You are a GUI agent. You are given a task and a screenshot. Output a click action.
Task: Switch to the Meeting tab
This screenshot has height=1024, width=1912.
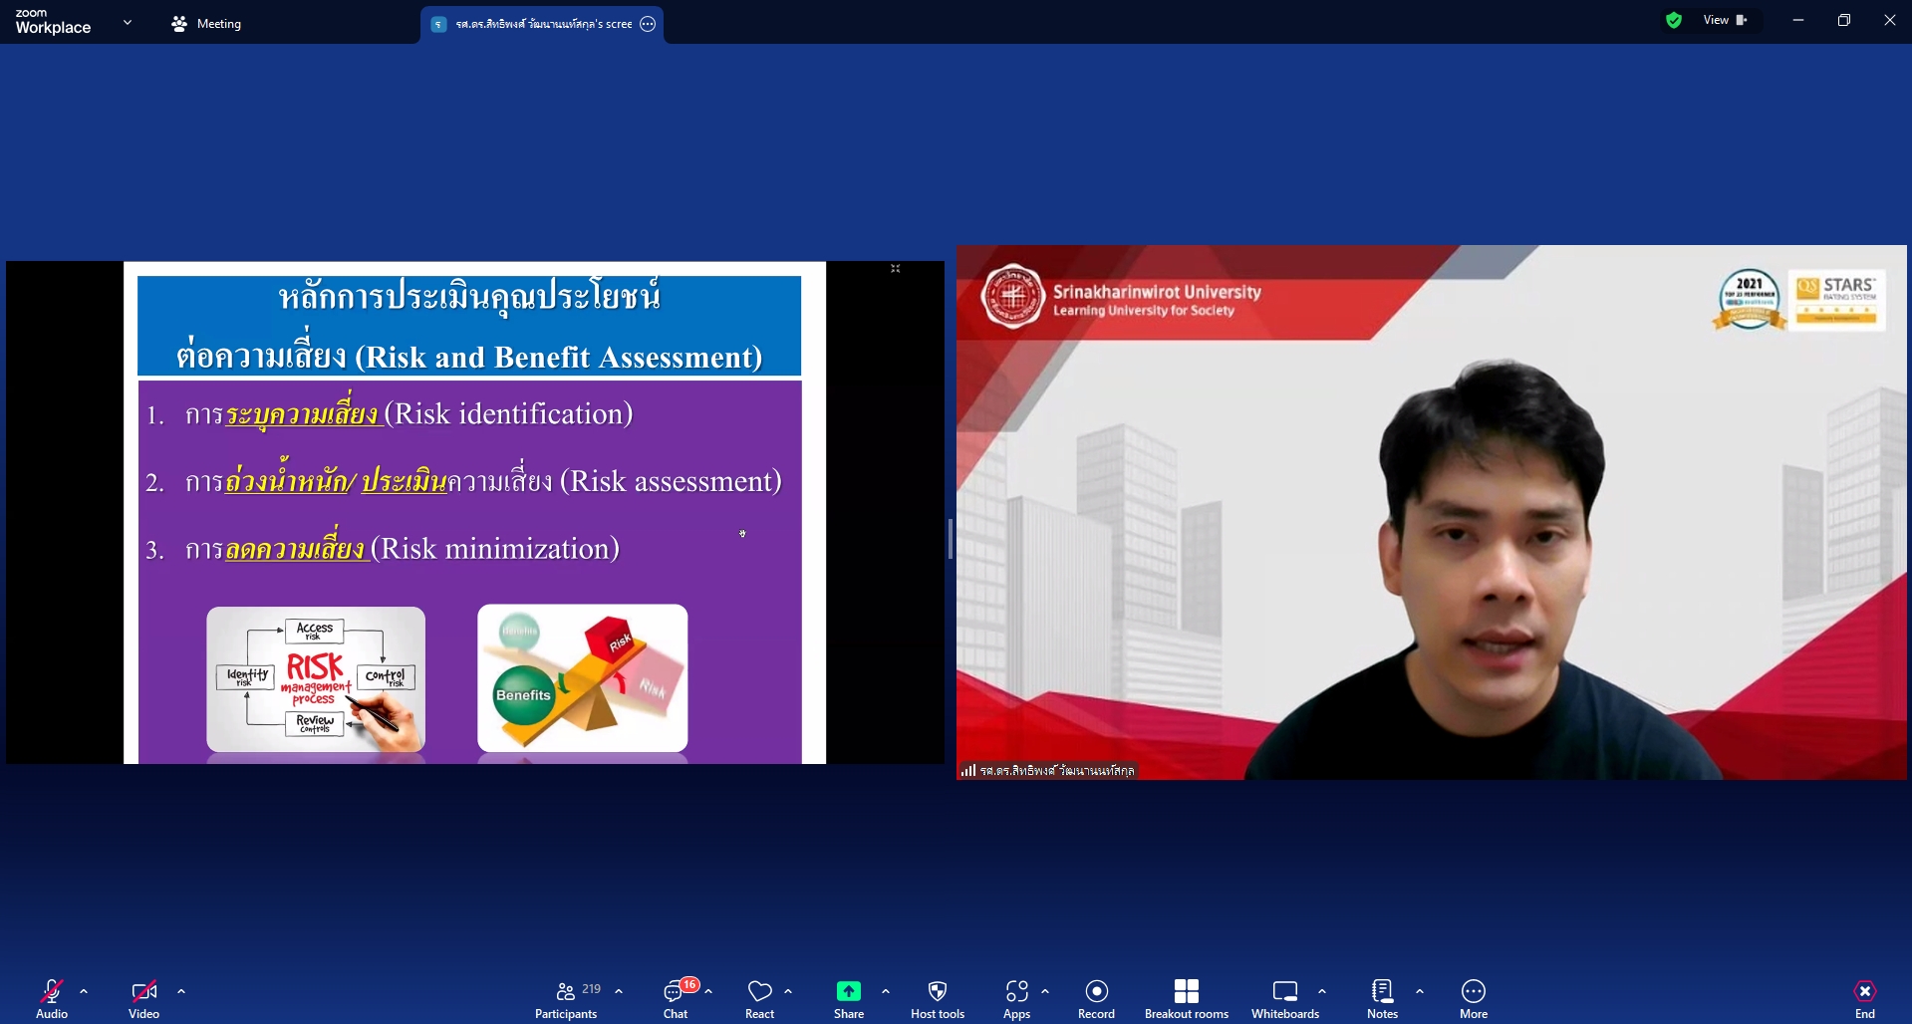point(206,24)
